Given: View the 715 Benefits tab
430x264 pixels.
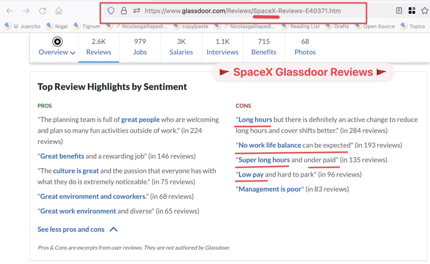Looking at the screenshot, I should [264, 47].
